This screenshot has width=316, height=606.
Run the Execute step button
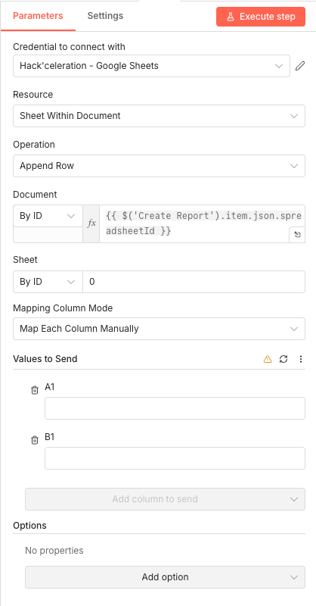(261, 17)
